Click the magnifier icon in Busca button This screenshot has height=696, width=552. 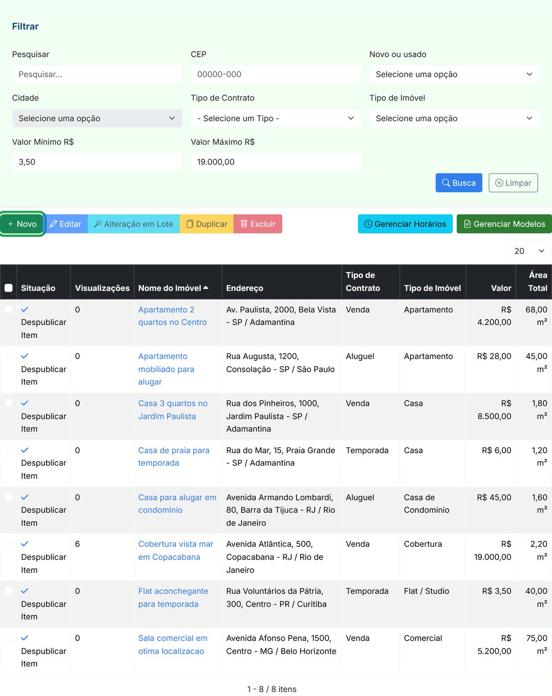[446, 183]
